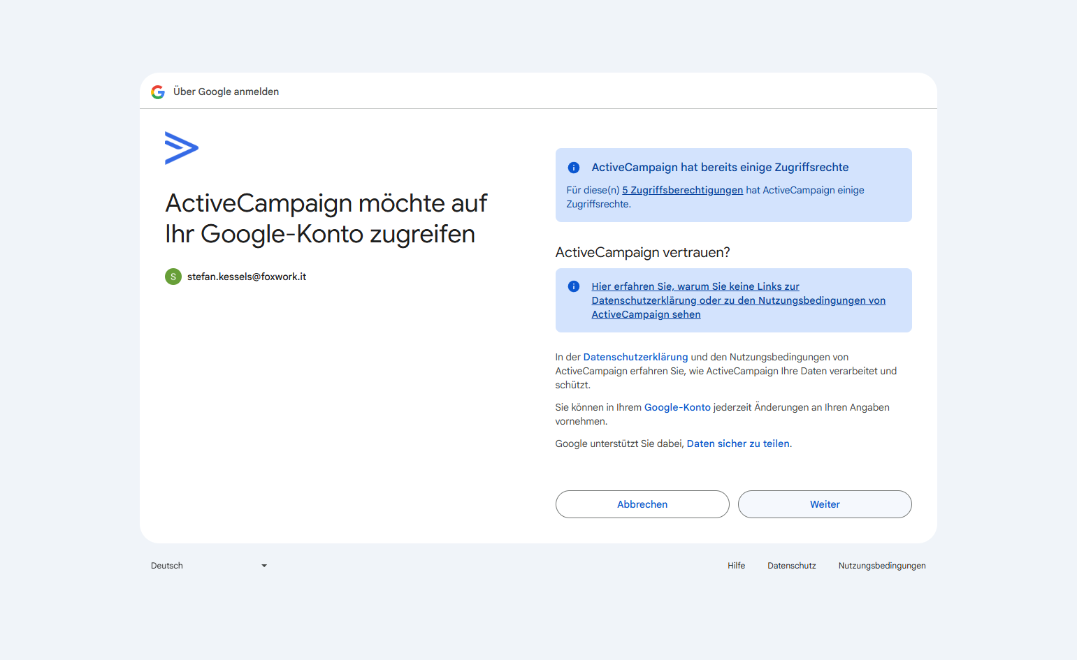Open 'Daten sicher zu teilen' link
Image resolution: width=1077 pixels, height=660 pixels.
738,443
